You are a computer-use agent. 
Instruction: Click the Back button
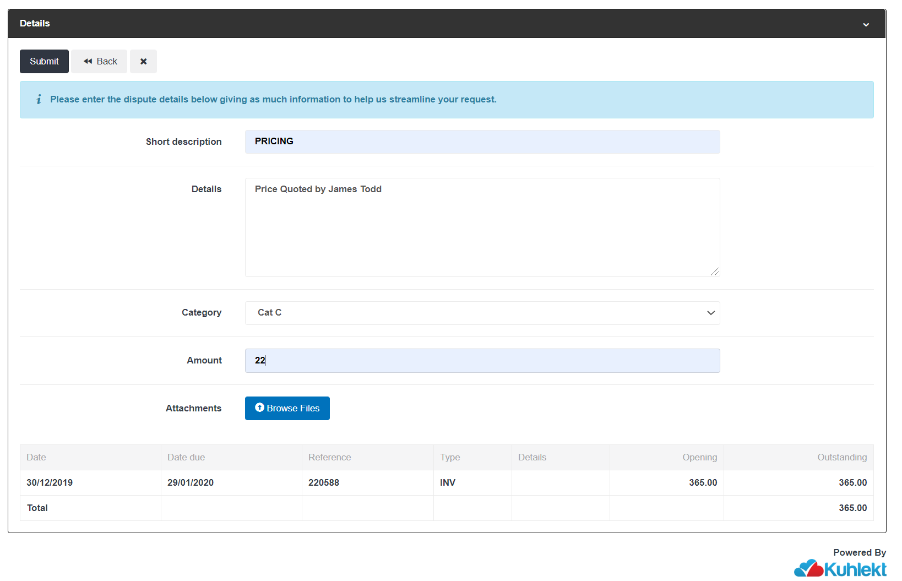99,61
